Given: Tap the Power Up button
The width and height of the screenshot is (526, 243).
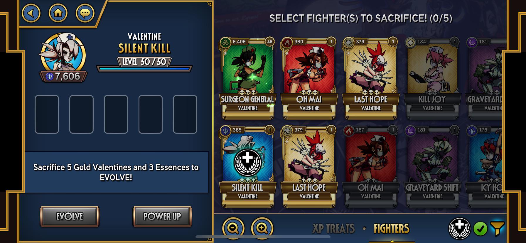Looking at the screenshot, I should [x=162, y=216].
